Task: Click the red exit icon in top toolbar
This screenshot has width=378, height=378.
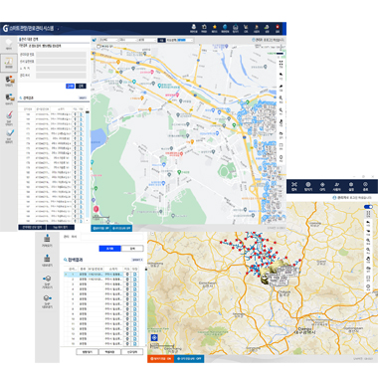Action: [x=278, y=27]
